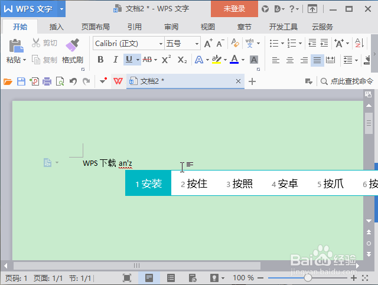Switch to page layout view in status bar
This screenshot has width=378, height=285.
click(x=149, y=278)
